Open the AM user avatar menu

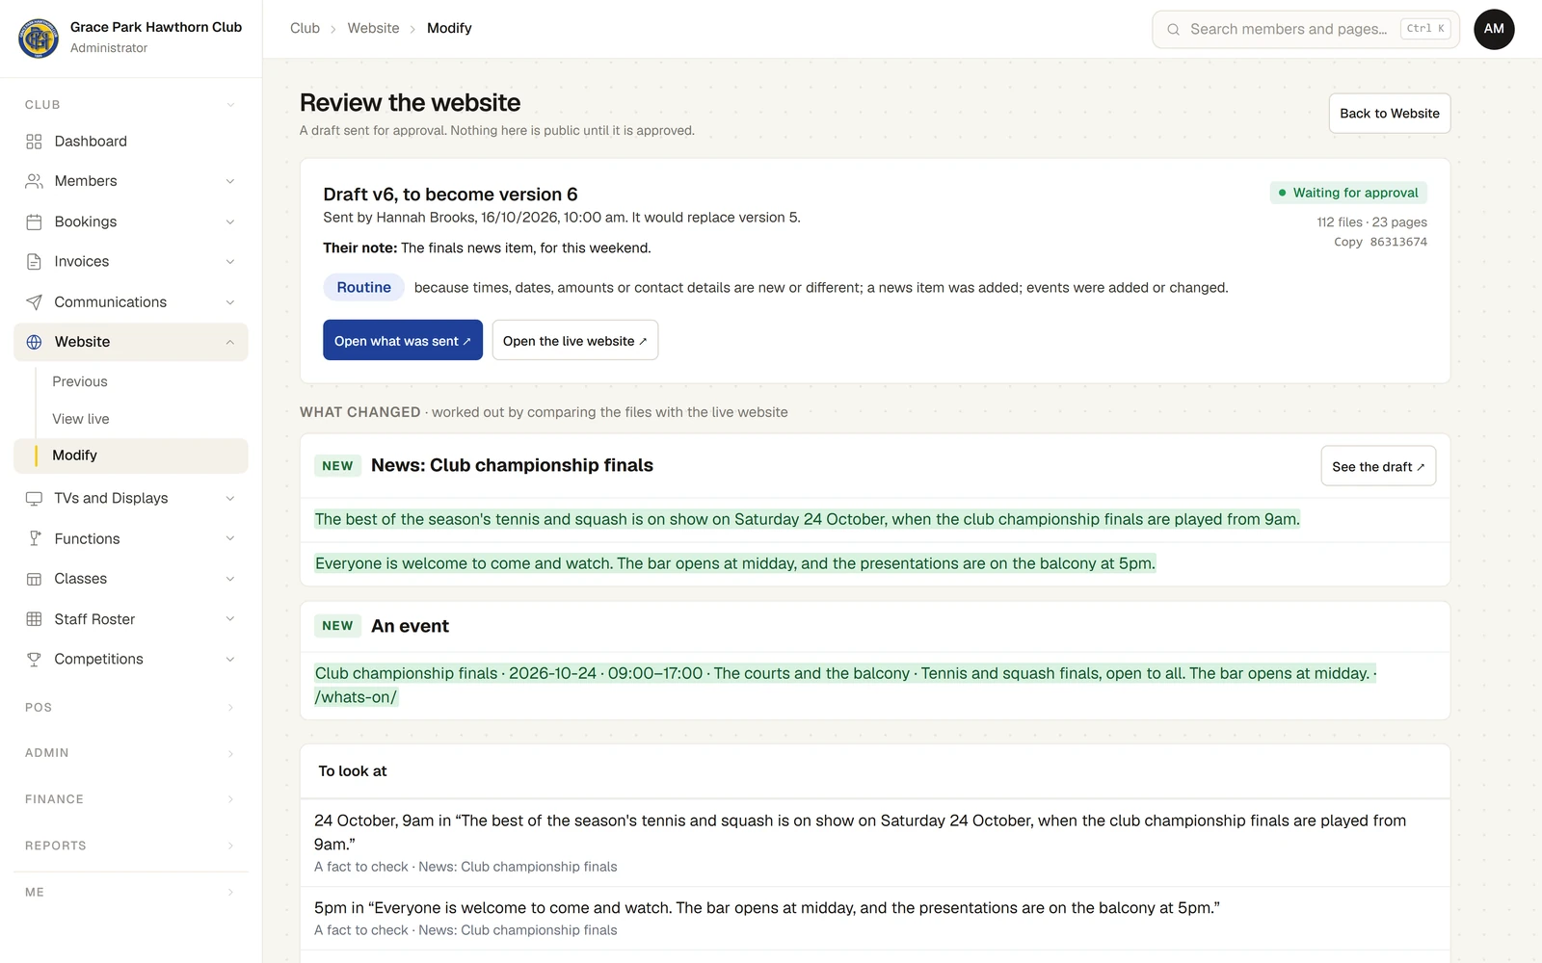[1494, 29]
